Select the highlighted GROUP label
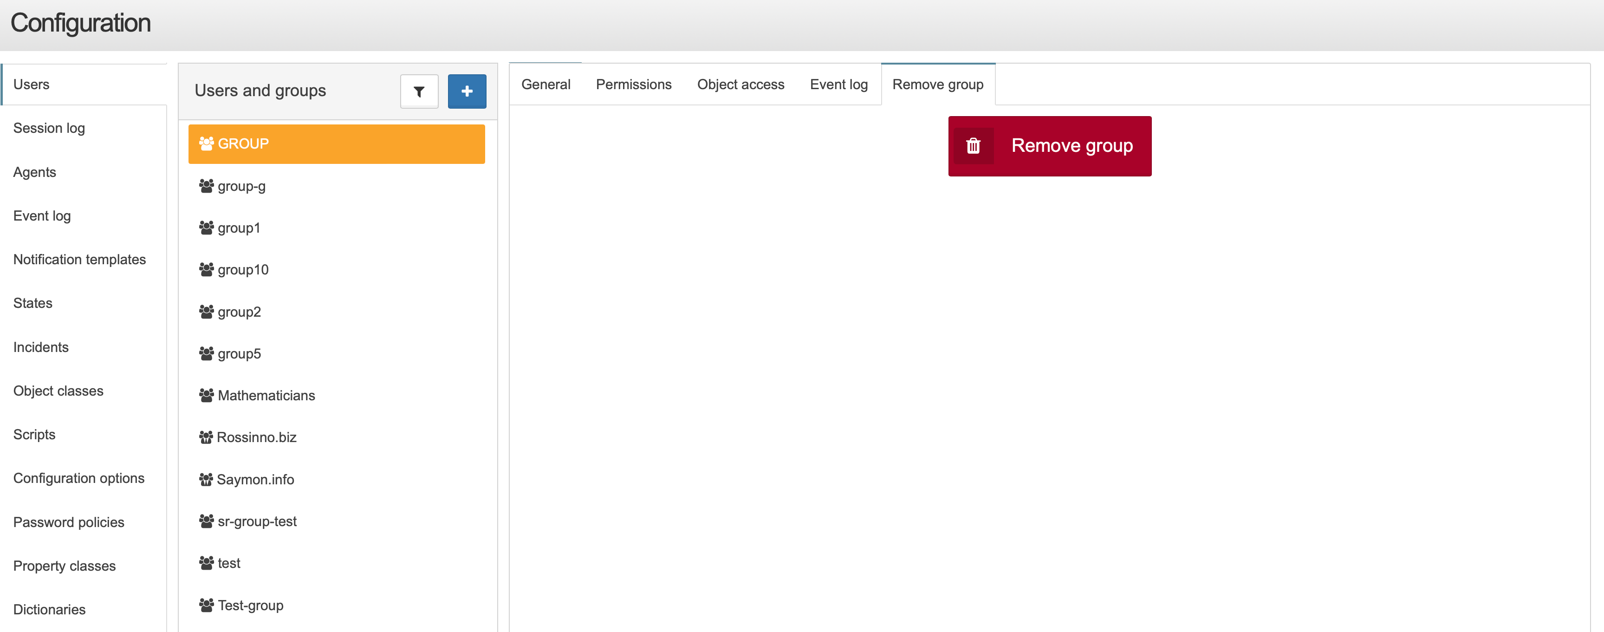1604x632 pixels. (243, 144)
